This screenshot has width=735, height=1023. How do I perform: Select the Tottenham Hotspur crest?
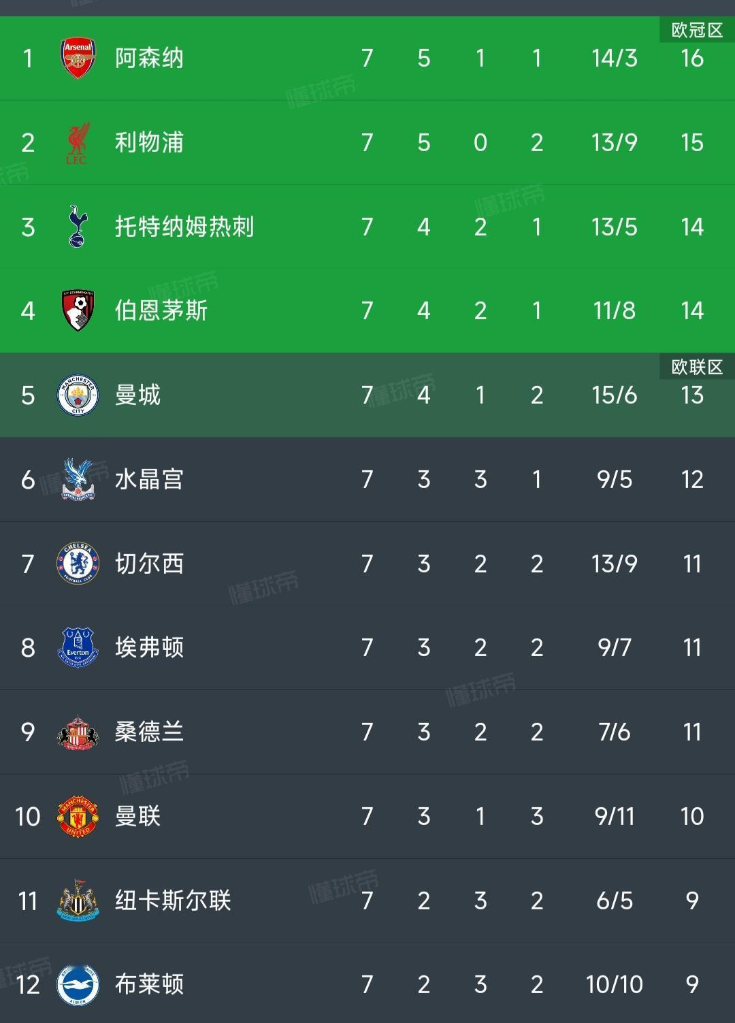pos(78,227)
